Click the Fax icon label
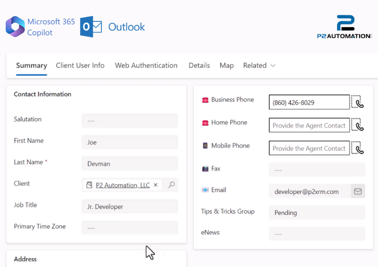This screenshot has width=378, height=267. 205,169
